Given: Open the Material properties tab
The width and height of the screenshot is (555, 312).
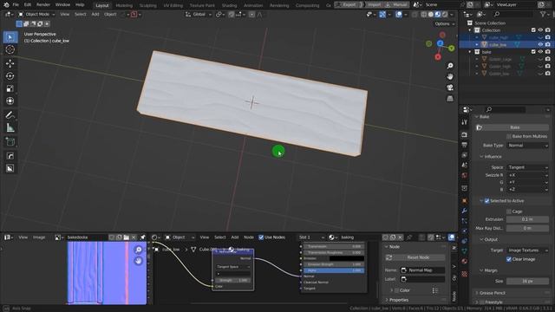Looking at the screenshot, I should (465, 262).
